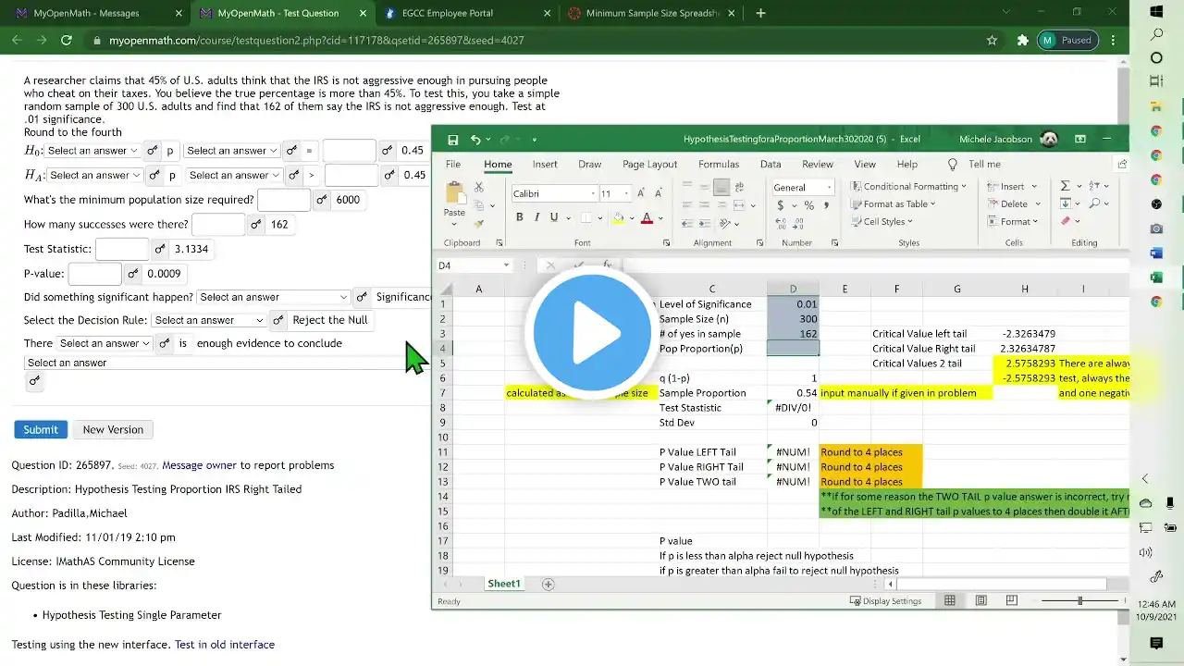
Task: Switch to Page Layout view icon
Action: pyautogui.click(x=980, y=601)
